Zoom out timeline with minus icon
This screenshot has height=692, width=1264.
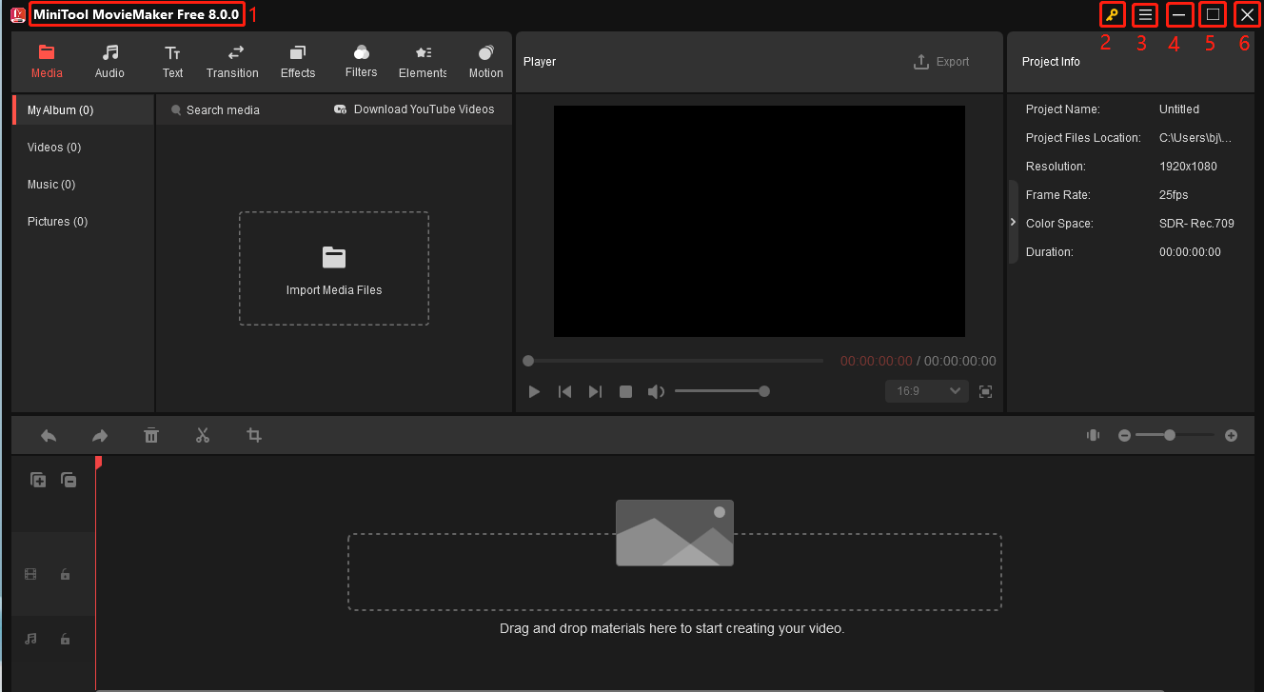point(1124,435)
